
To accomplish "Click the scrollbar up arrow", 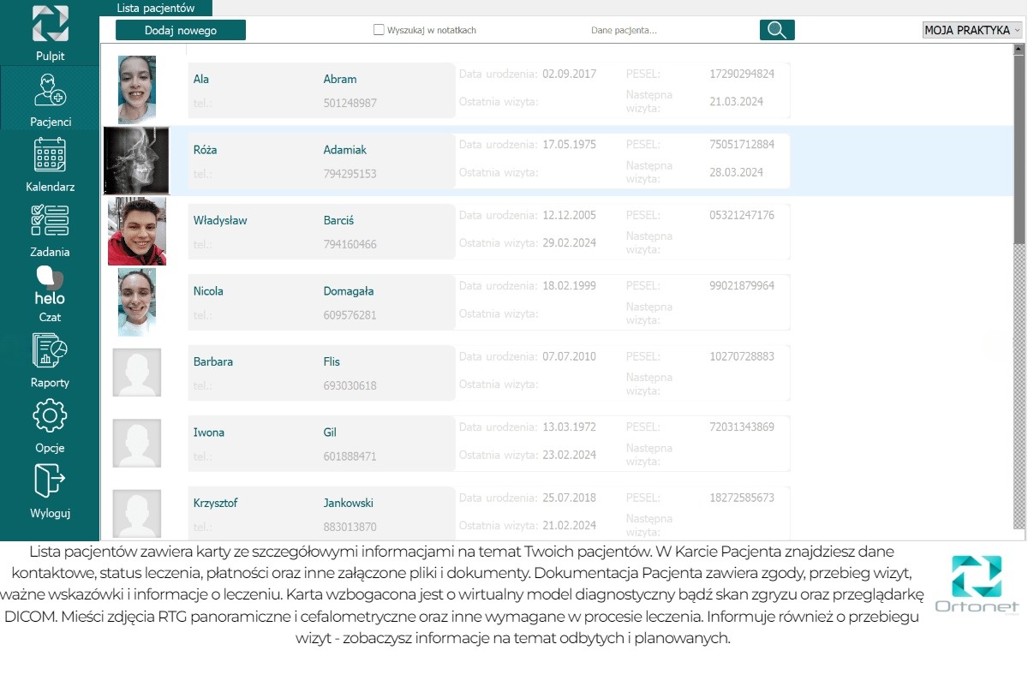I will (1019, 50).
